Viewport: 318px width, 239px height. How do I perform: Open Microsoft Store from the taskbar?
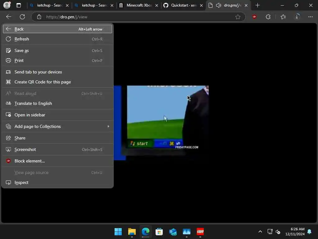[159, 232]
